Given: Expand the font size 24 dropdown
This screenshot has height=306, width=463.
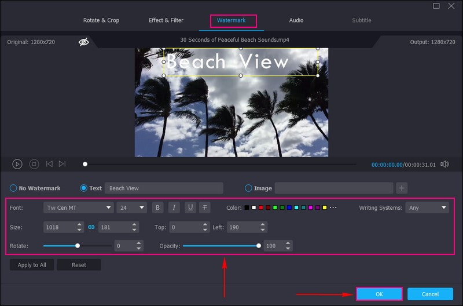Looking at the screenshot, I should coord(131,207).
